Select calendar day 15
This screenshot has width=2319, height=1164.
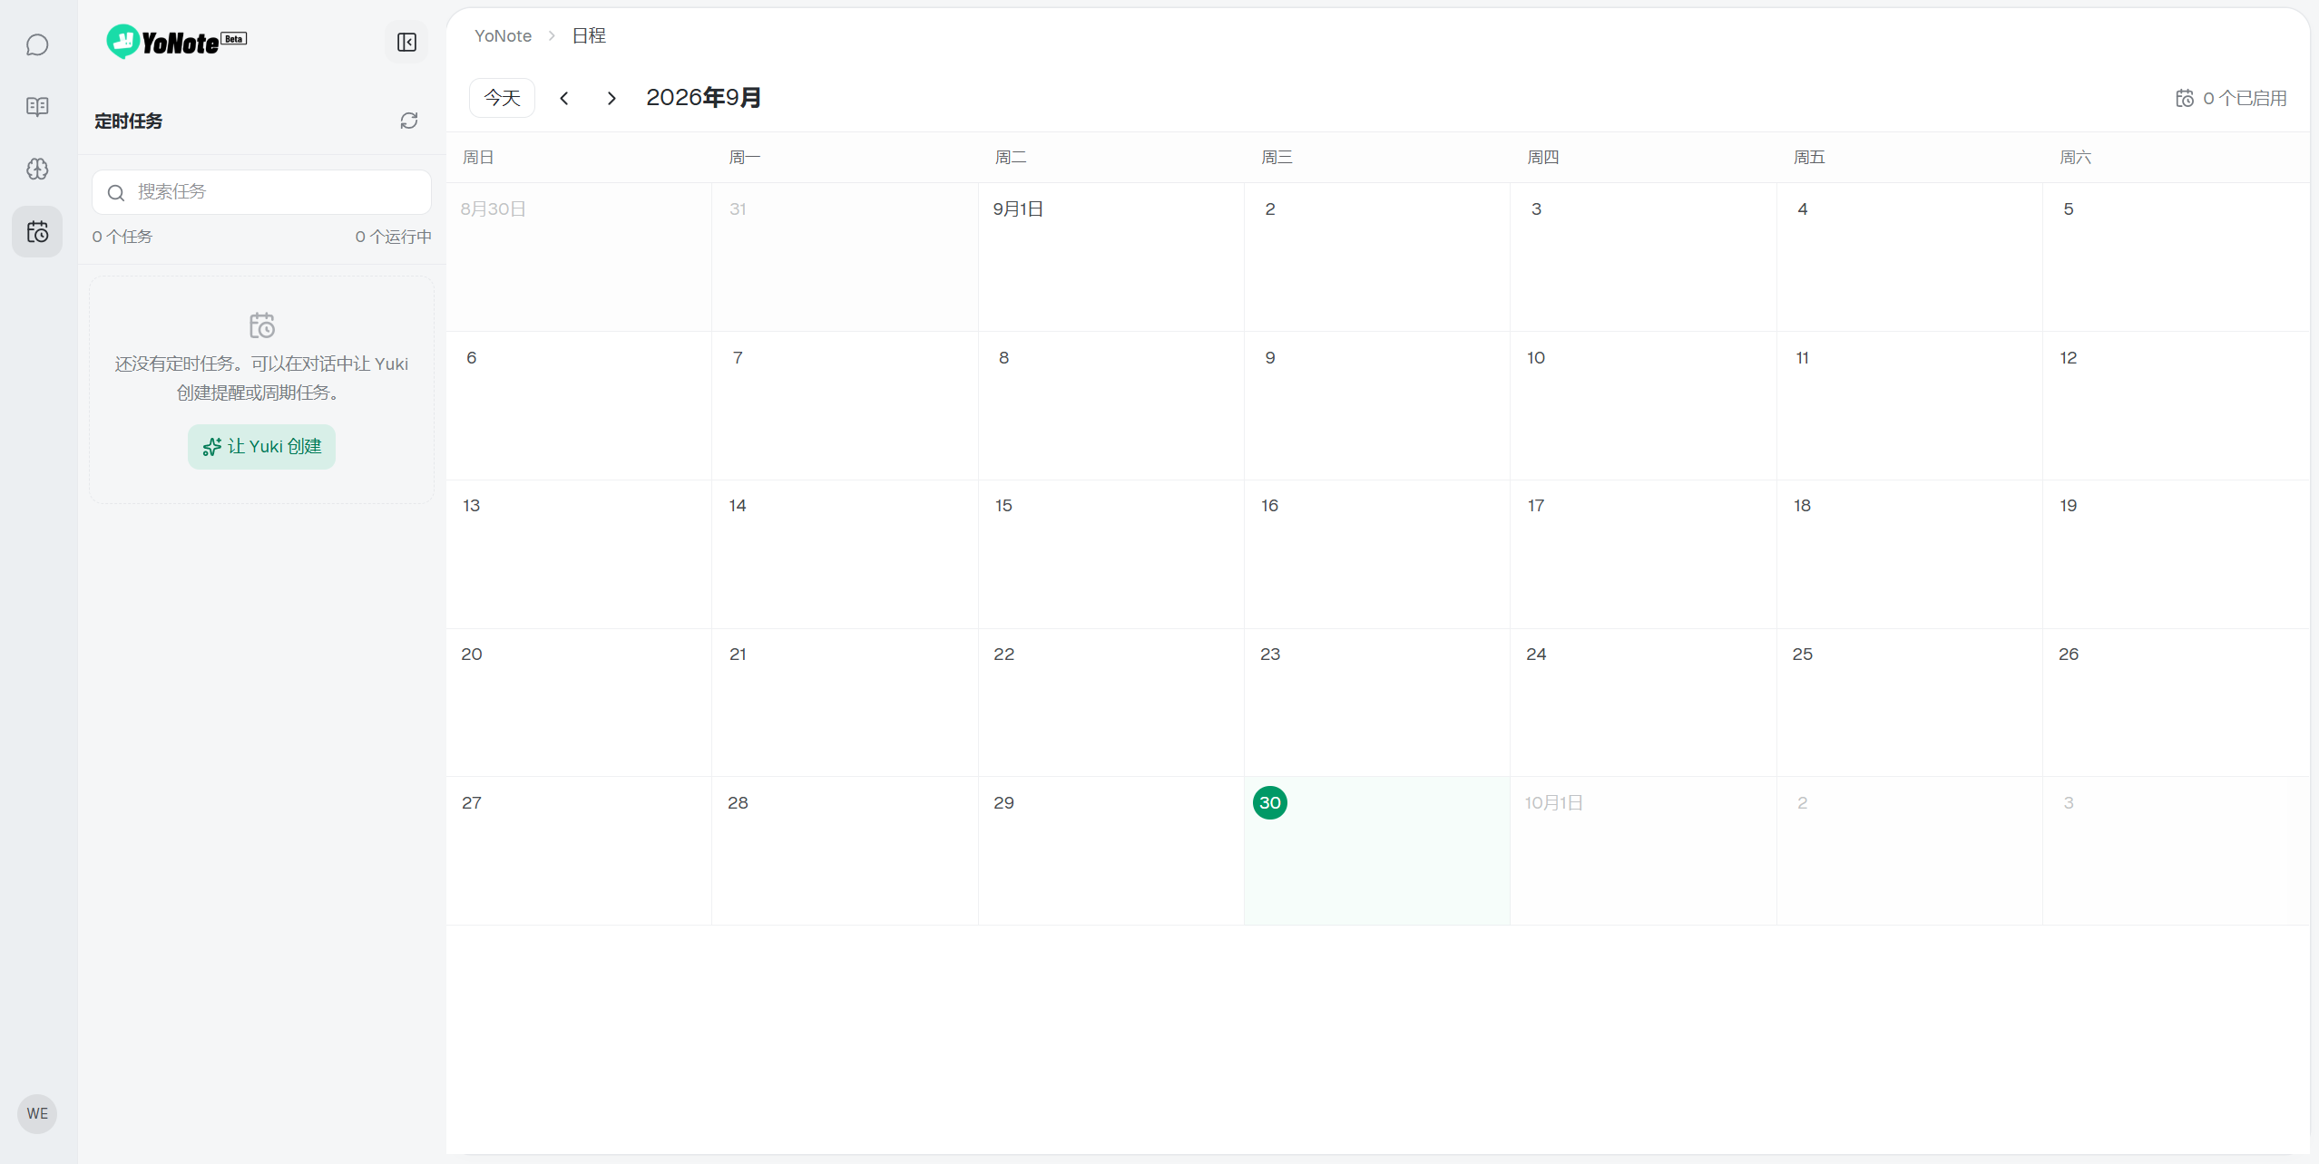(1111, 554)
